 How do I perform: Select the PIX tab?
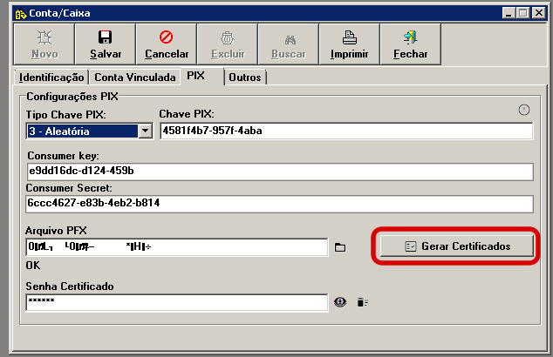pyautogui.click(x=196, y=76)
